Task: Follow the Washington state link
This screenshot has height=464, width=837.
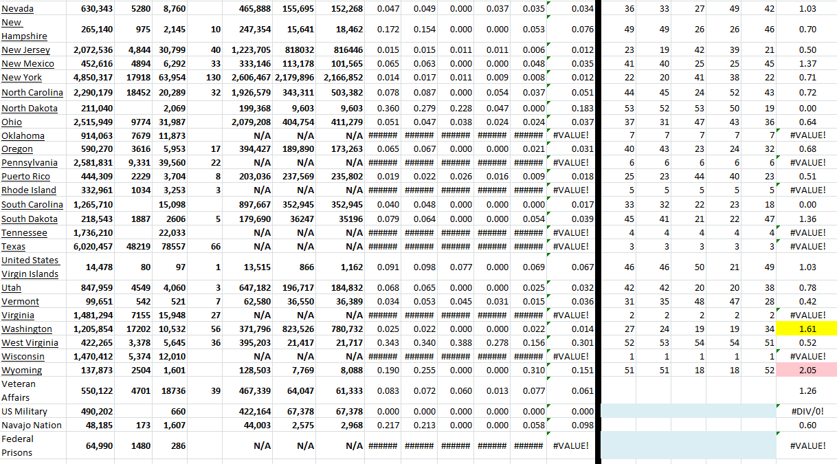Action: pos(26,329)
